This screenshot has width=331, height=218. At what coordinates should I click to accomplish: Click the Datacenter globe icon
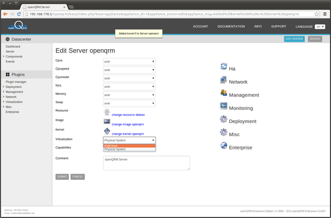pyautogui.click(x=8, y=39)
